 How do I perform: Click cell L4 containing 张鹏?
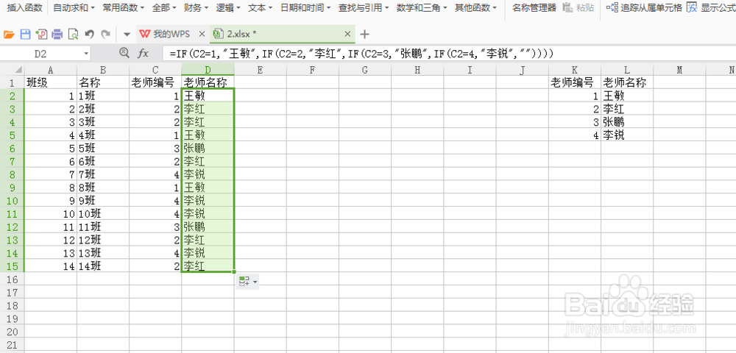point(627,122)
